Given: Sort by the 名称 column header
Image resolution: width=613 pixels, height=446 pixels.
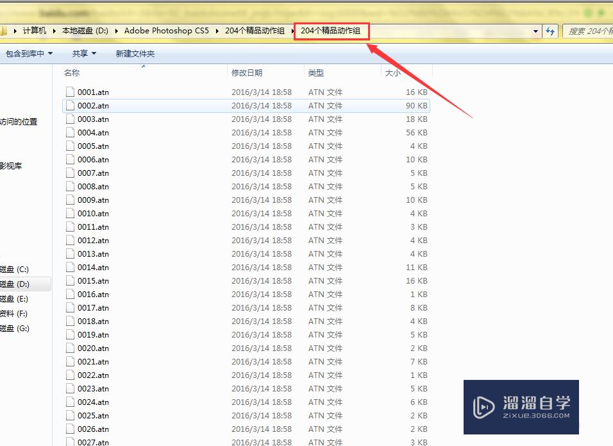Looking at the screenshot, I should (x=72, y=73).
